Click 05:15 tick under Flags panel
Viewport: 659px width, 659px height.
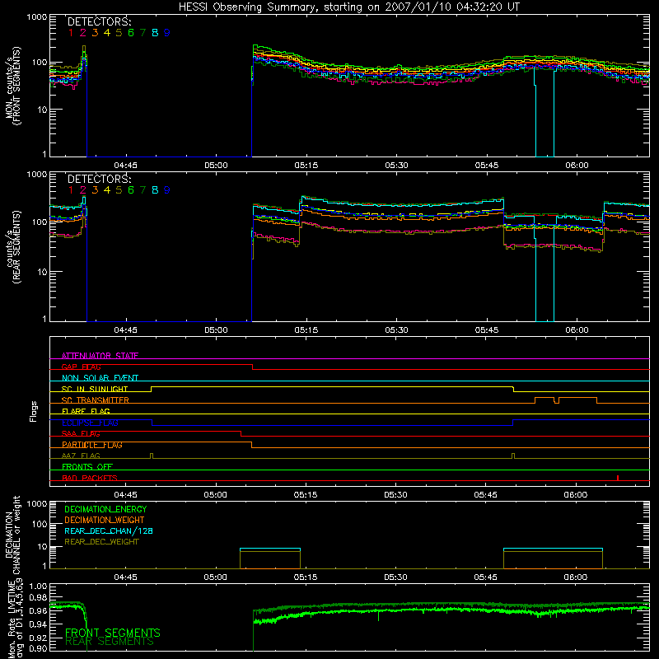click(306, 495)
